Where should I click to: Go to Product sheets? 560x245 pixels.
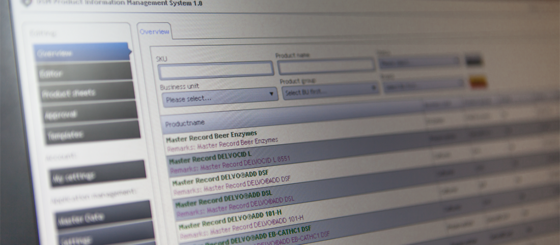tap(87, 93)
